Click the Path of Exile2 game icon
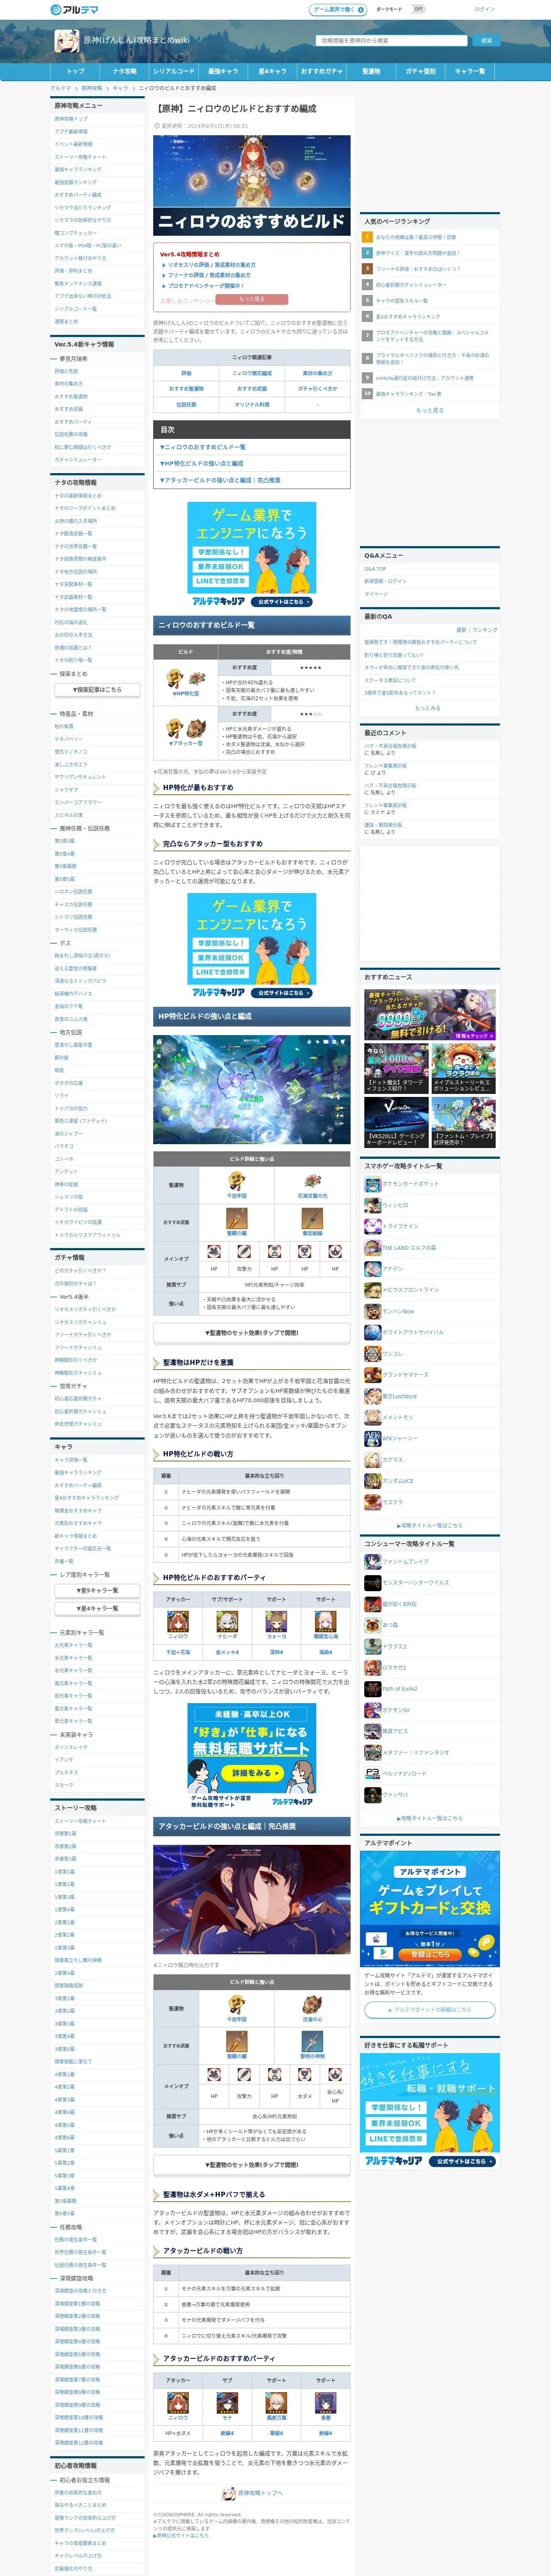This screenshot has width=551, height=2576. tap(372, 1689)
